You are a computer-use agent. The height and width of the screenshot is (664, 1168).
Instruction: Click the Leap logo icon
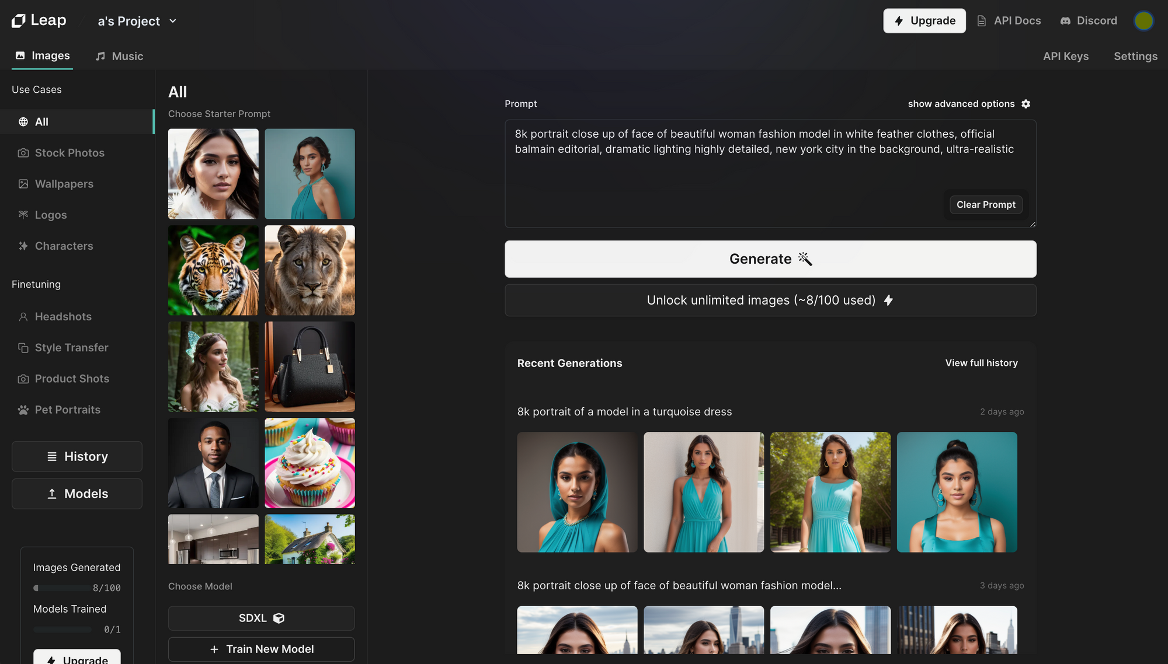click(x=19, y=21)
